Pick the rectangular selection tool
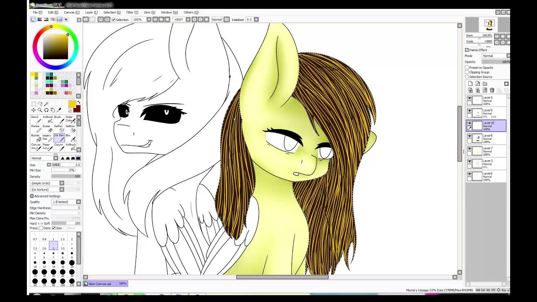Image resolution: width=537 pixels, height=302 pixels. 34,104
